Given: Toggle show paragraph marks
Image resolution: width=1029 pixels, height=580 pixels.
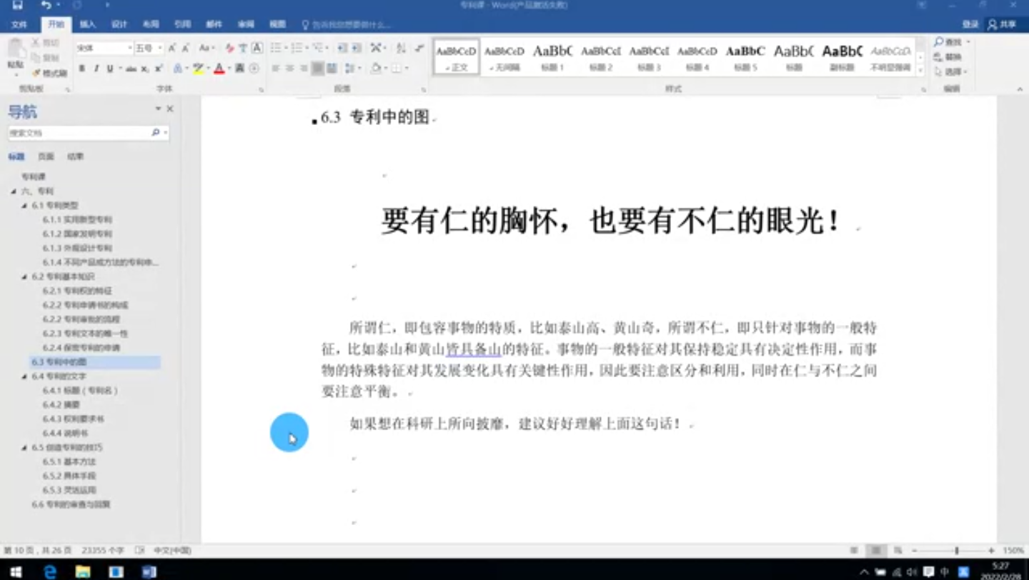Looking at the screenshot, I should point(419,48).
